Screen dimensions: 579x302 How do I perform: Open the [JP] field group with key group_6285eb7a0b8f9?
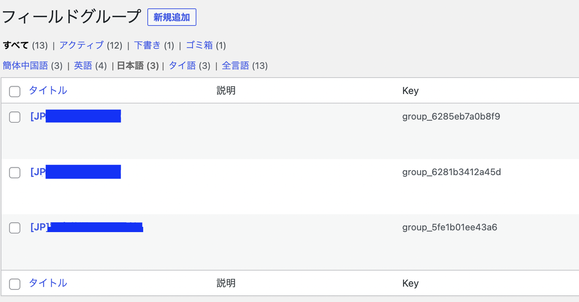75,116
